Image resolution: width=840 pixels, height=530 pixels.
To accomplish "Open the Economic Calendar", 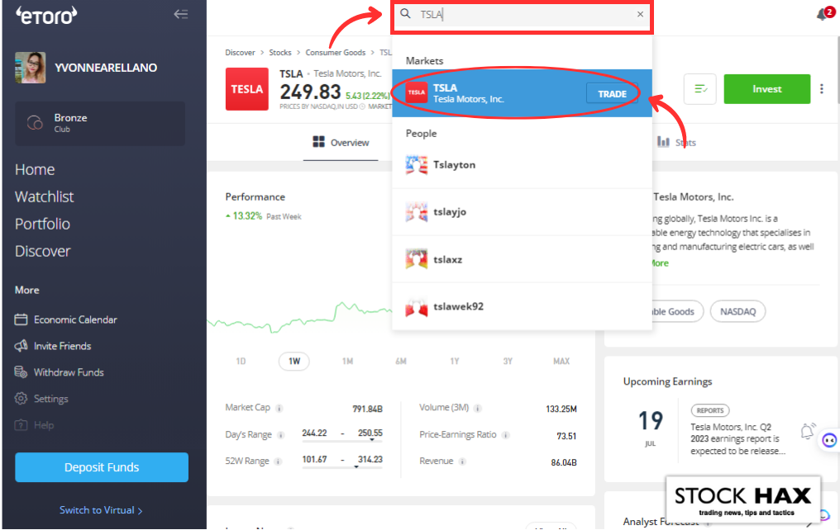I will [x=66, y=319].
